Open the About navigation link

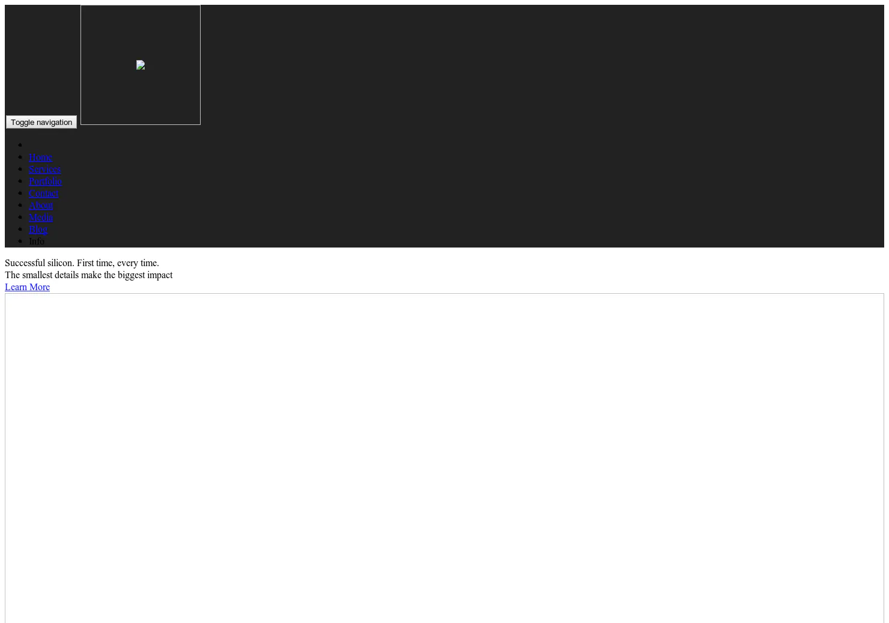click(x=41, y=205)
